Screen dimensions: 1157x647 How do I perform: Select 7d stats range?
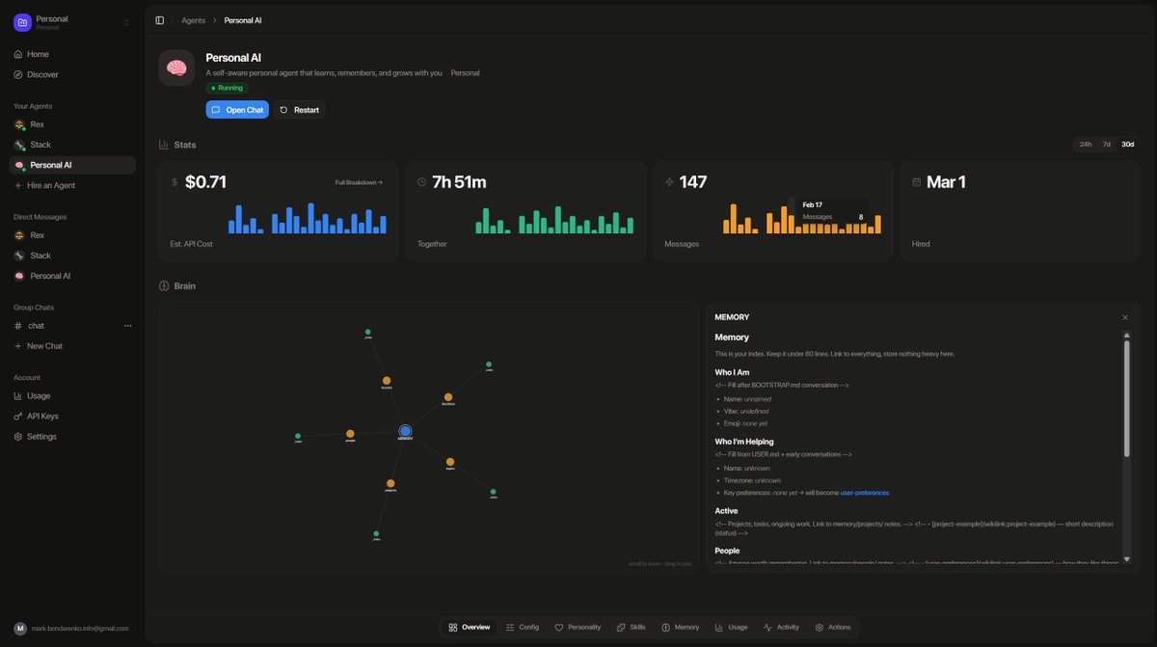click(x=1107, y=145)
